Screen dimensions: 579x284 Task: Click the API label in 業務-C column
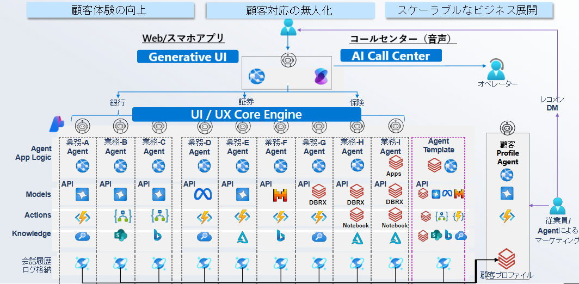click(144, 184)
